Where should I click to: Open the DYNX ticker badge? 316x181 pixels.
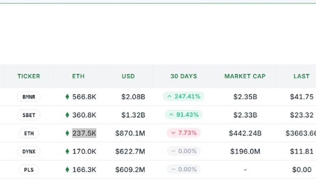coord(29,152)
